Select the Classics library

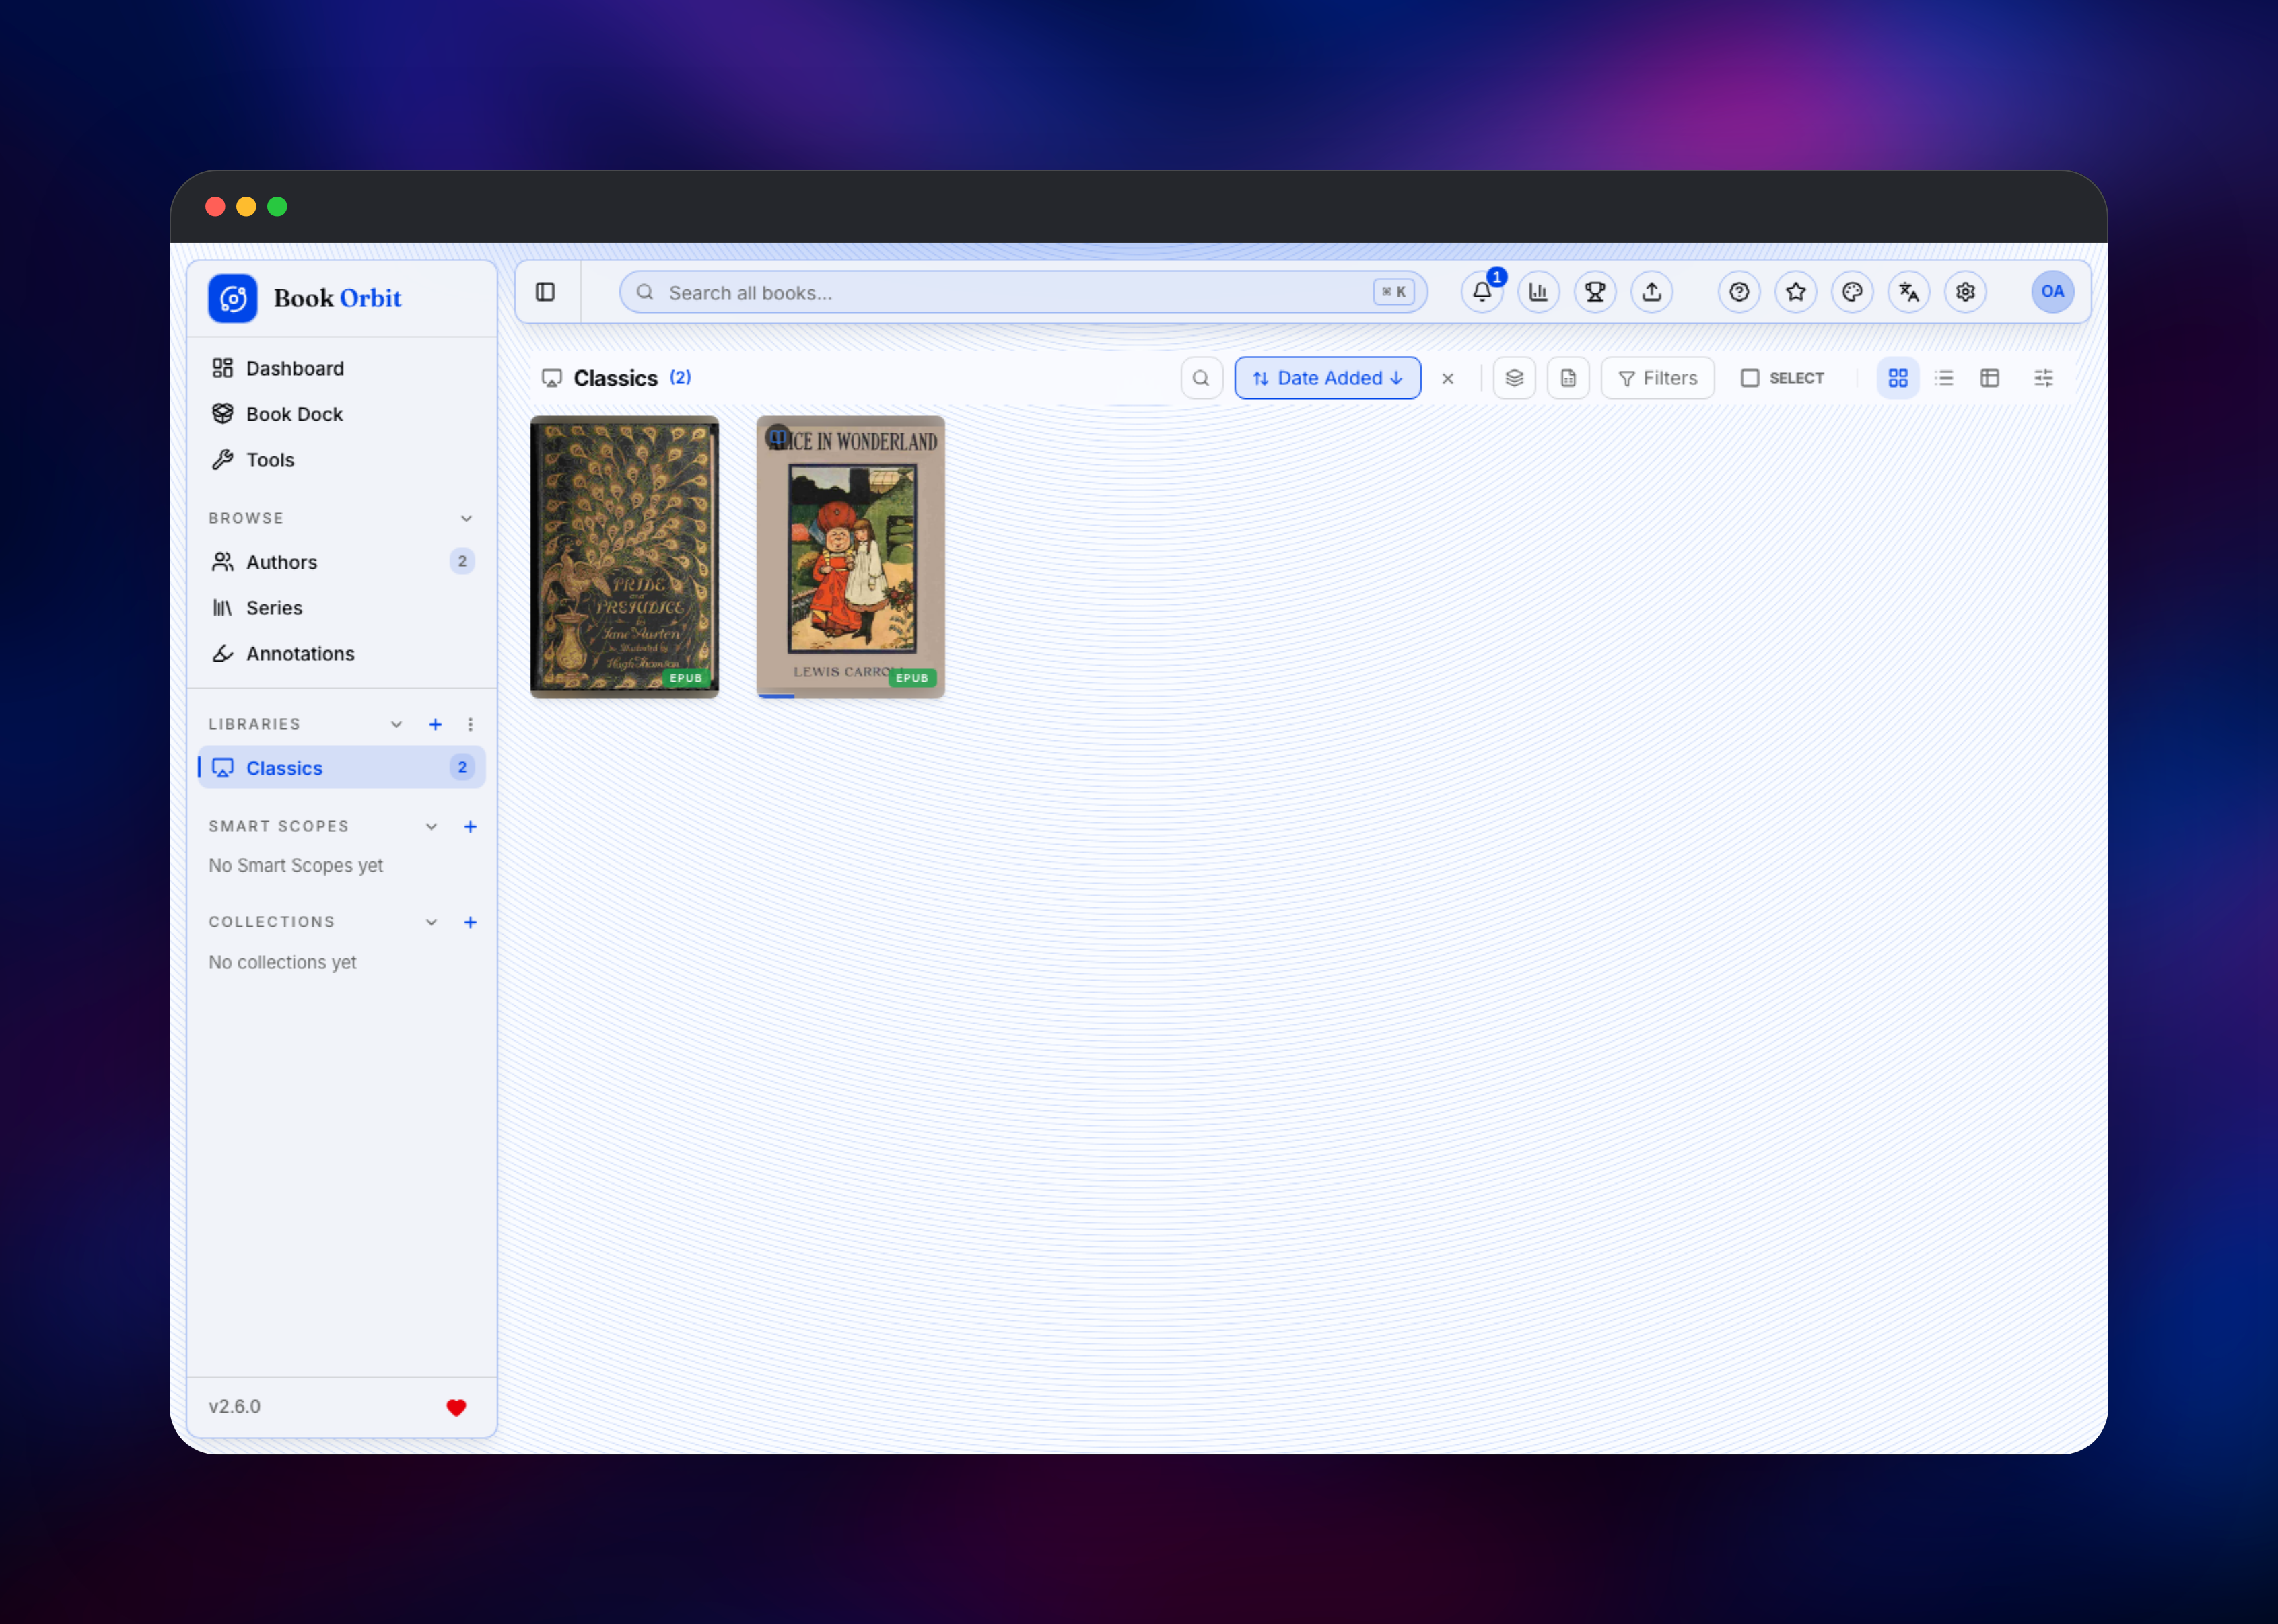tap(341, 768)
